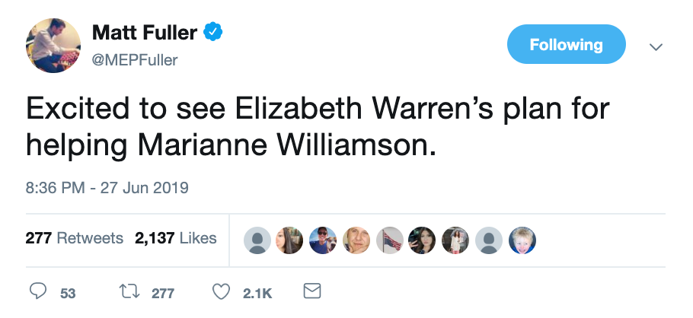
Task: Expand the tweet options chevron
Action: point(655,46)
